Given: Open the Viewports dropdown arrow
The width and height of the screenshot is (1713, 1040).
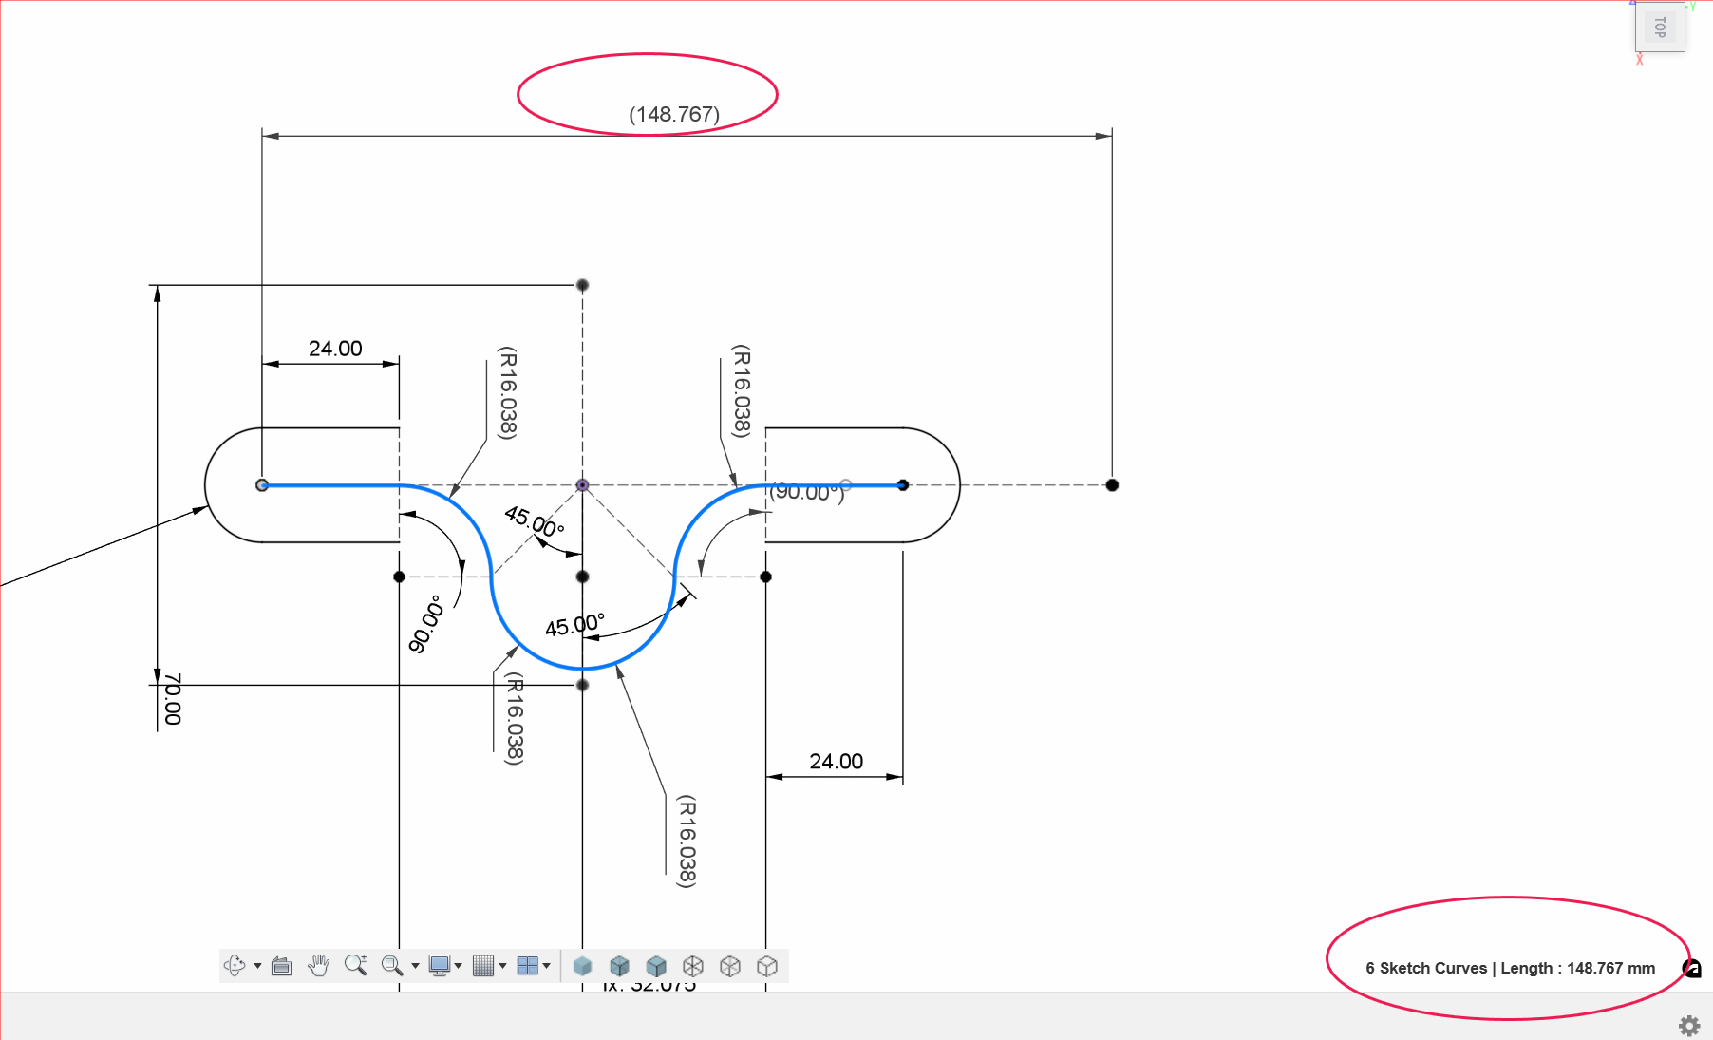Looking at the screenshot, I should click(x=546, y=965).
